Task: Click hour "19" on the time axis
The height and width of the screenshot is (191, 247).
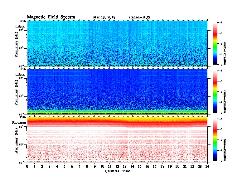Action: (x=170, y=166)
